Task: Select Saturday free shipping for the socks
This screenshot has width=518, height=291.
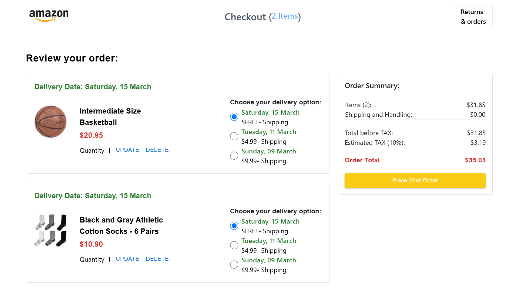Action: coord(234,226)
